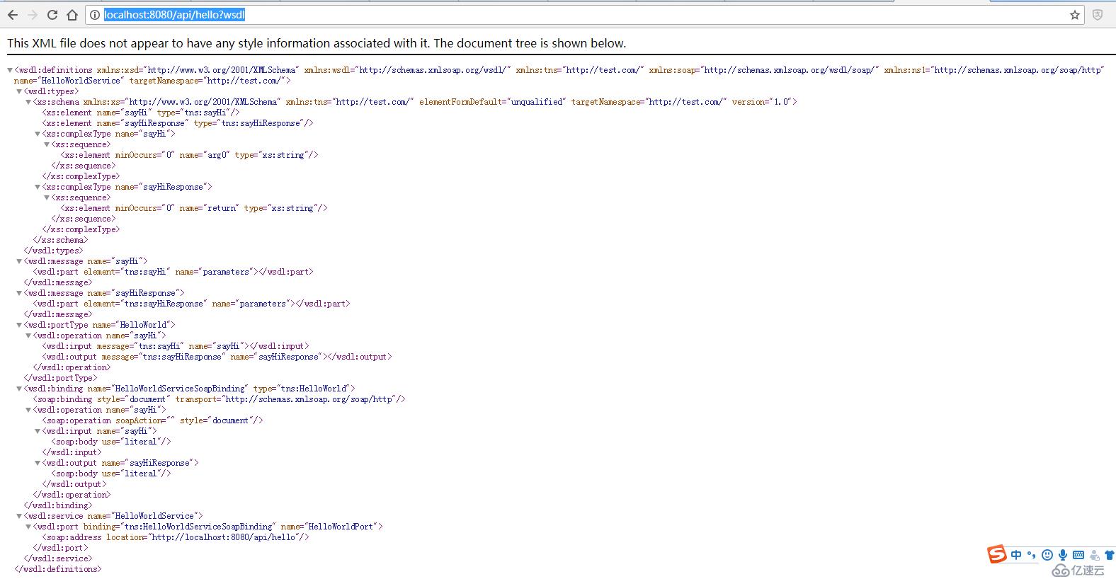
Task: Collapse the xs:sequence containing arg0 element
Action: [47, 144]
